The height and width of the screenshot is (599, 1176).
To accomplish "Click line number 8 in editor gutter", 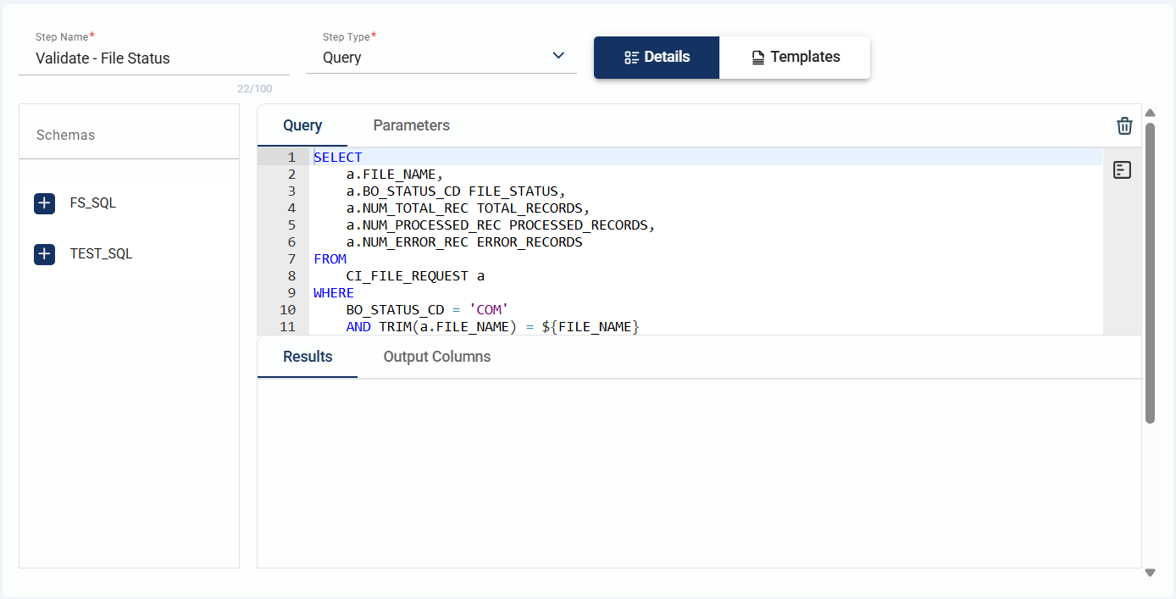I will pyautogui.click(x=291, y=276).
